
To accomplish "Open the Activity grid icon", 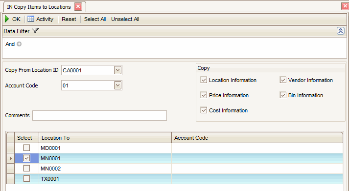I will point(31,19).
